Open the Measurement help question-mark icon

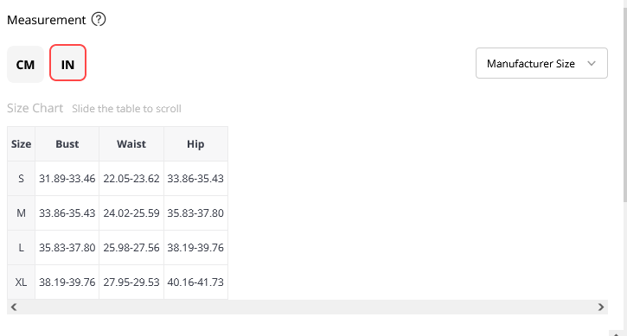point(99,19)
